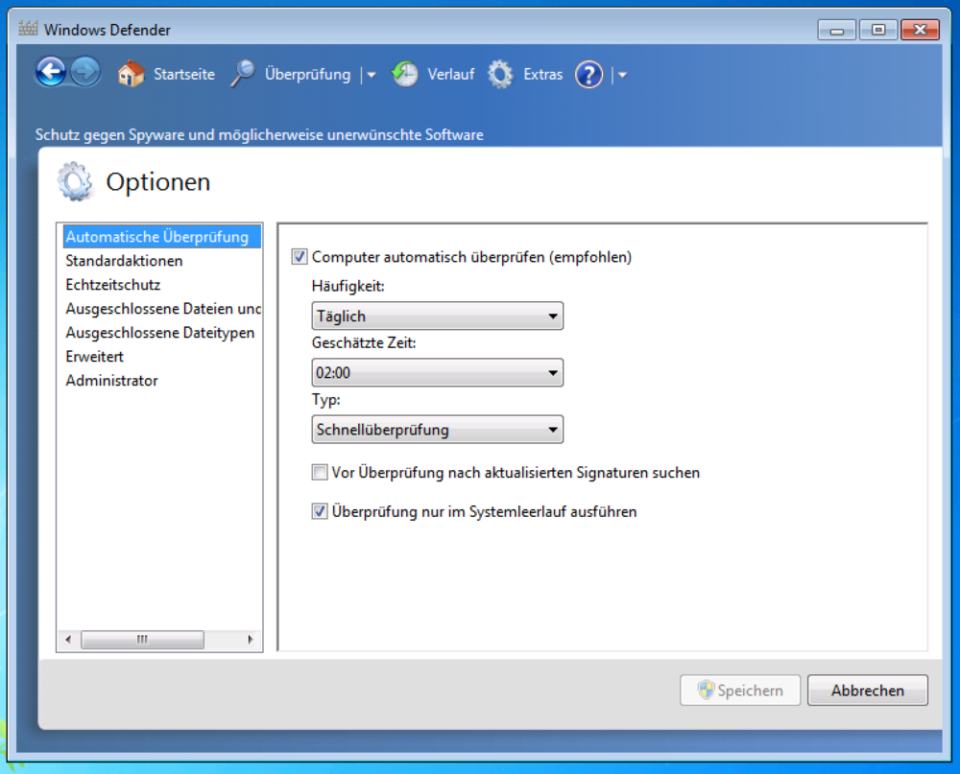
Task: Disable Überprüfung nur im Systemleerlauf ausführen
Action: coord(318,511)
